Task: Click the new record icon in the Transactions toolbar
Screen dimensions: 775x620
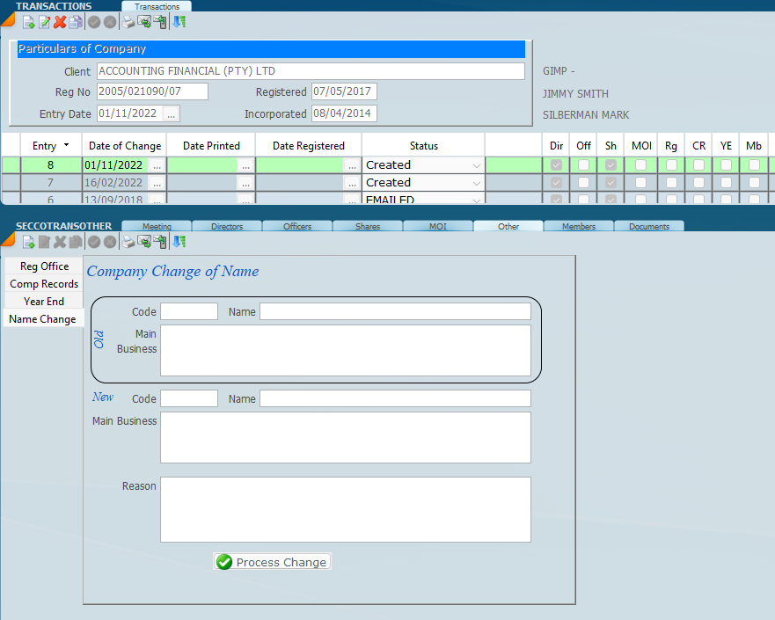Action: click(x=28, y=22)
